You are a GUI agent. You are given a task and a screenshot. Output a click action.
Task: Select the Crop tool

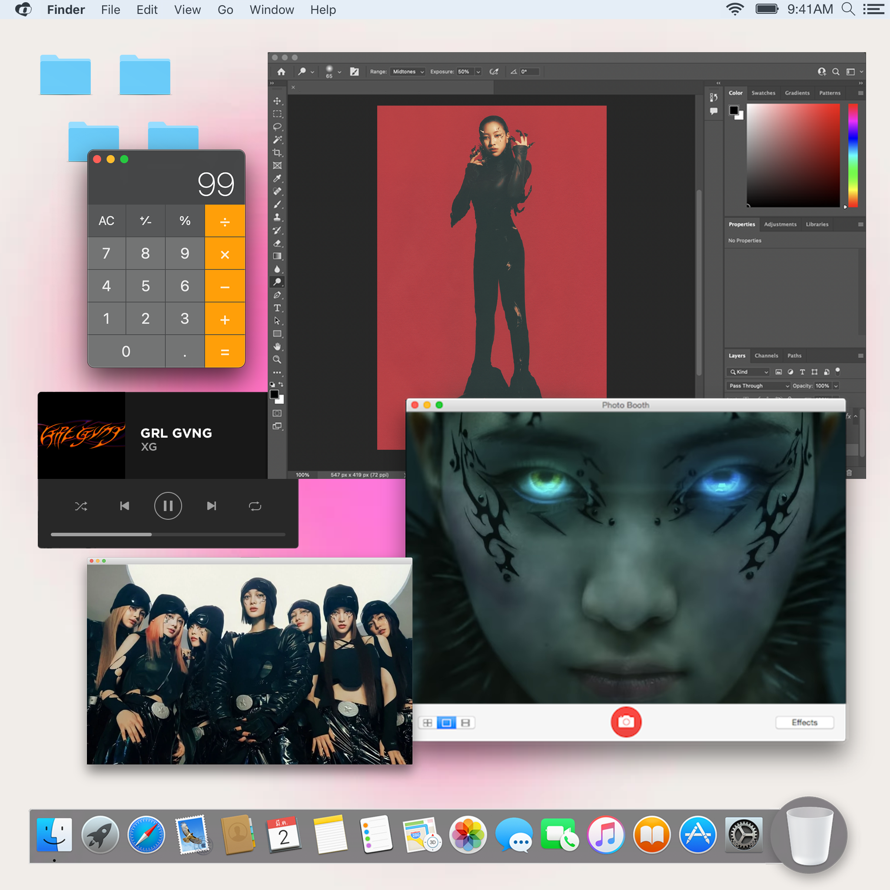point(277,153)
